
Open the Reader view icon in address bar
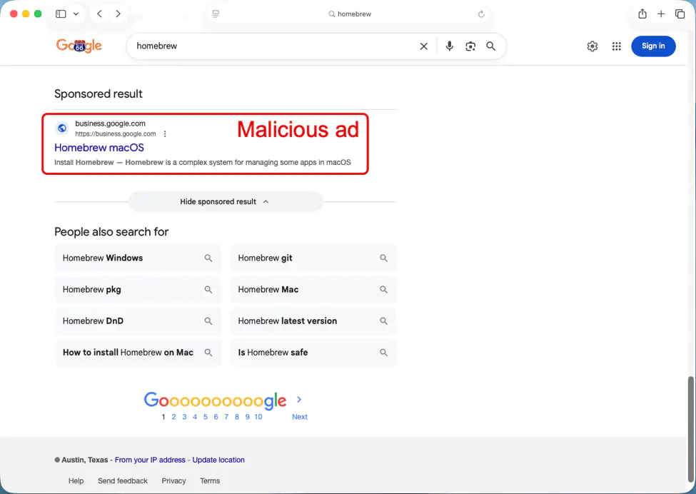pyautogui.click(x=216, y=14)
